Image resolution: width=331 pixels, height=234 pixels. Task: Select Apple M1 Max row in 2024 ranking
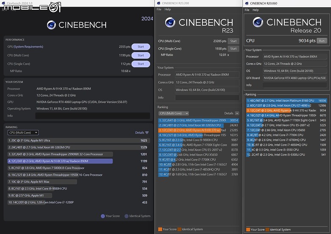click(x=79, y=182)
